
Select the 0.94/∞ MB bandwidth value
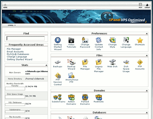click(31, 86)
